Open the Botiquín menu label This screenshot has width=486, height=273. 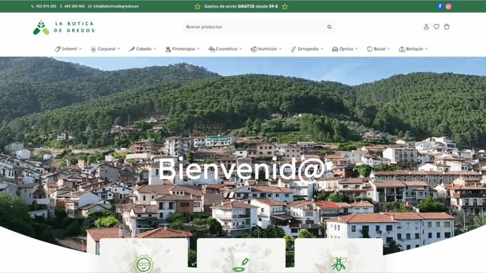414,49
